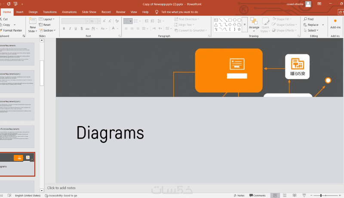Screen dimensions: 344x198
Task: Decrease list indent level
Action: coord(146,21)
